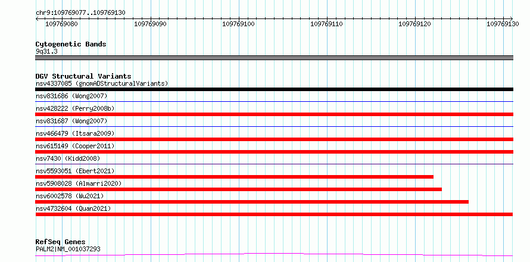Image resolution: width=530 pixels, height=262 pixels.
Task: Click ruler coordinate 109769080
Action: coord(62,24)
